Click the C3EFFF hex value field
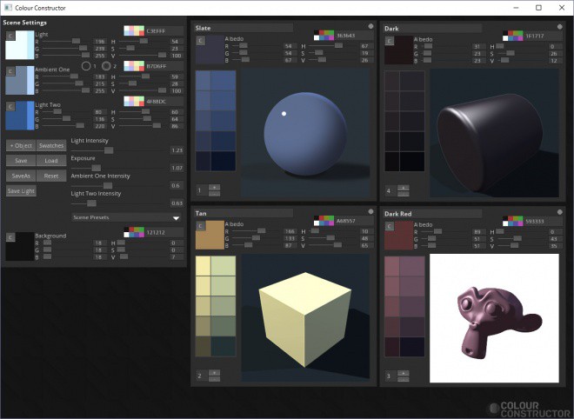 [164, 30]
